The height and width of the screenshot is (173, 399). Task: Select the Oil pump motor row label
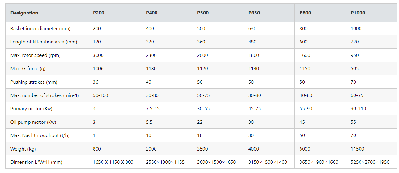[33, 122]
